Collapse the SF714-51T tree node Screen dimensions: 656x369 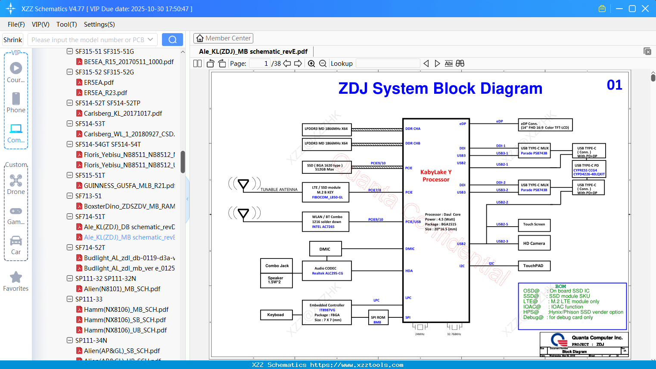[70, 216]
